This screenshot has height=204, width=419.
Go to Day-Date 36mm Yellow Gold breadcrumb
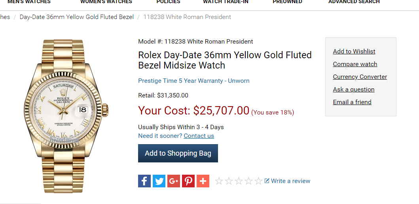(77, 17)
